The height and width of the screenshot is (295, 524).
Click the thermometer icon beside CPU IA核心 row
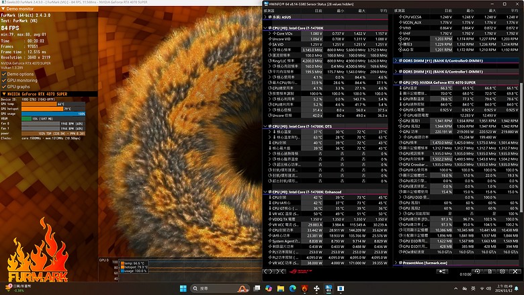(270, 203)
